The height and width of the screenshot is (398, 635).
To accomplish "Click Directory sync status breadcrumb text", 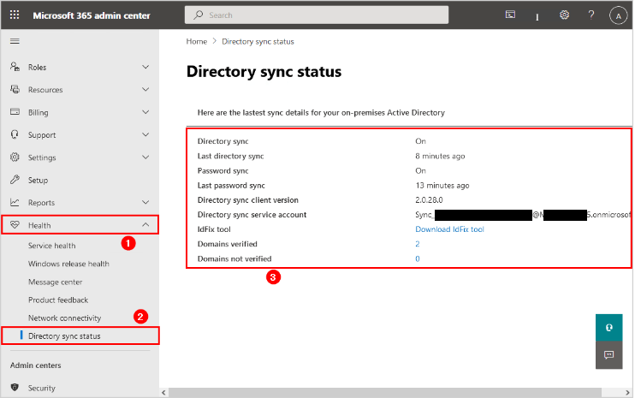I will 258,41.
